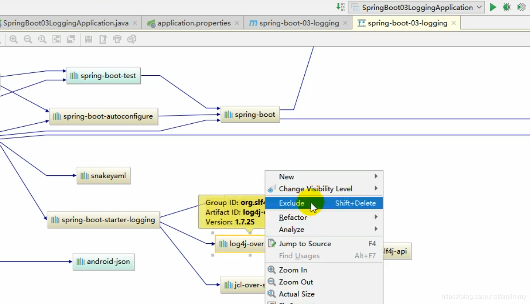
Task: Select diagram spring-boot-03-logging tab
Action: [407, 23]
